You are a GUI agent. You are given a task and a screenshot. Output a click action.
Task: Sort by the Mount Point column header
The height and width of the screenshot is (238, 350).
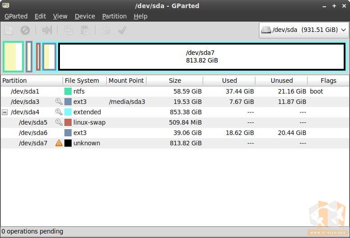pyautogui.click(x=127, y=81)
